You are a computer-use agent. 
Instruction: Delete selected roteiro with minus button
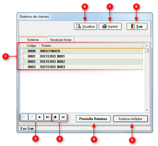[x=63, y=117]
